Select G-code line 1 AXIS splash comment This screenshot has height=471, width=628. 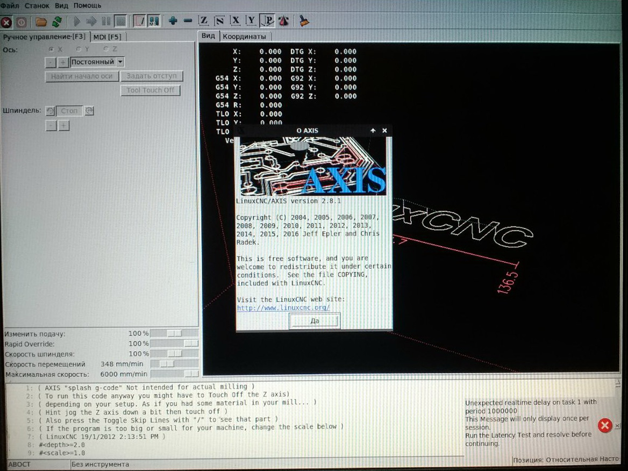(146, 387)
